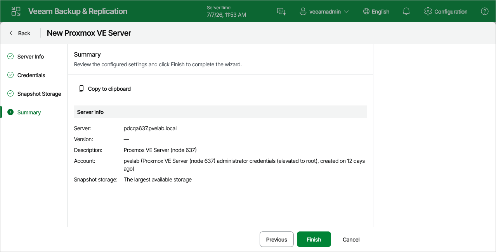The height and width of the screenshot is (252, 496).
Task: Click the Account value starting with pvelab
Action: point(244,165)
